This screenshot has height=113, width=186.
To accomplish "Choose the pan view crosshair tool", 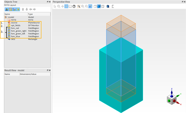I will click(63, 6).
